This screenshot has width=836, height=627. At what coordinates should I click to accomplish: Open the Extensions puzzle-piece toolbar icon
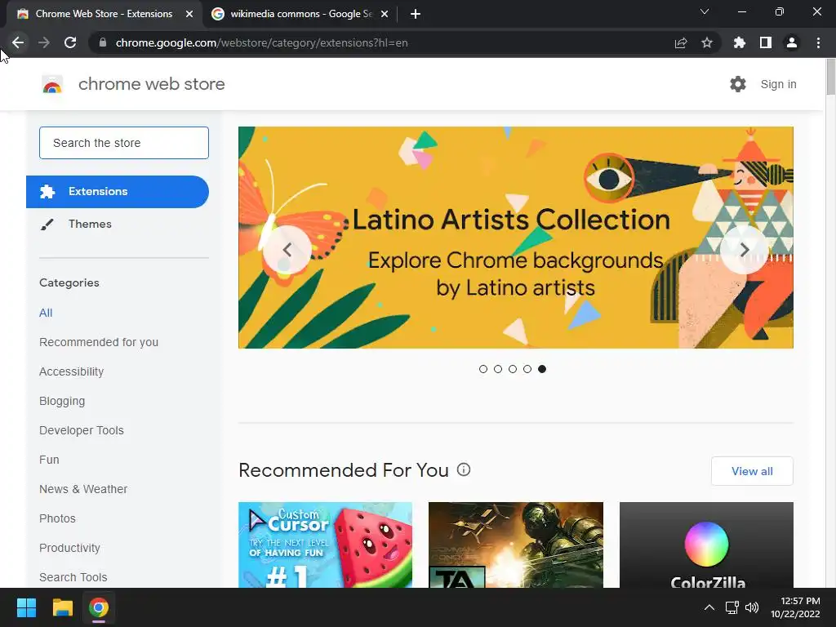click(739, 42)
